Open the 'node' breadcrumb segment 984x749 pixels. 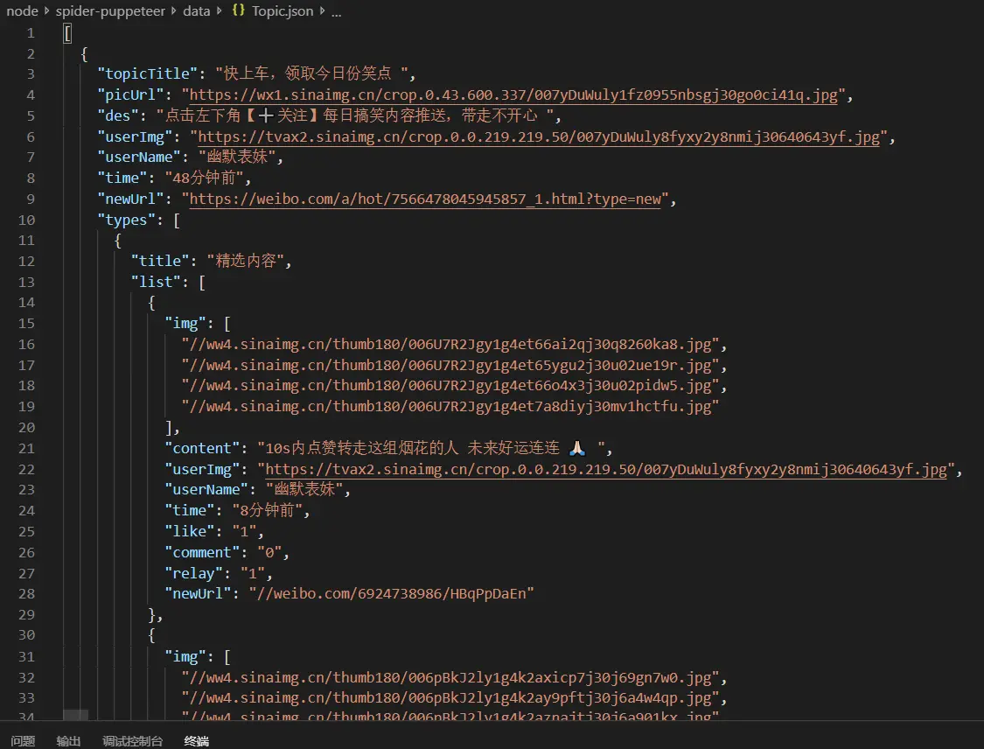tap(22, 10)
